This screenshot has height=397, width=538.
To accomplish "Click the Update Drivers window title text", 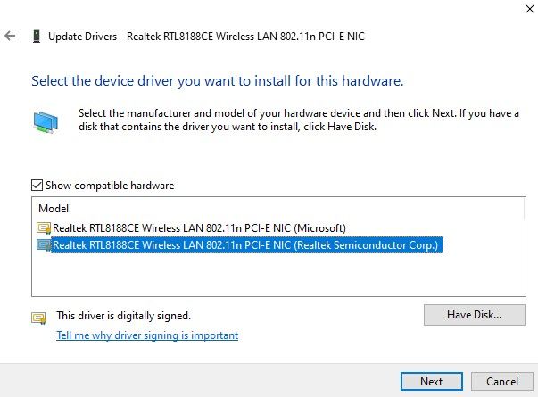I will coord(206,37).
